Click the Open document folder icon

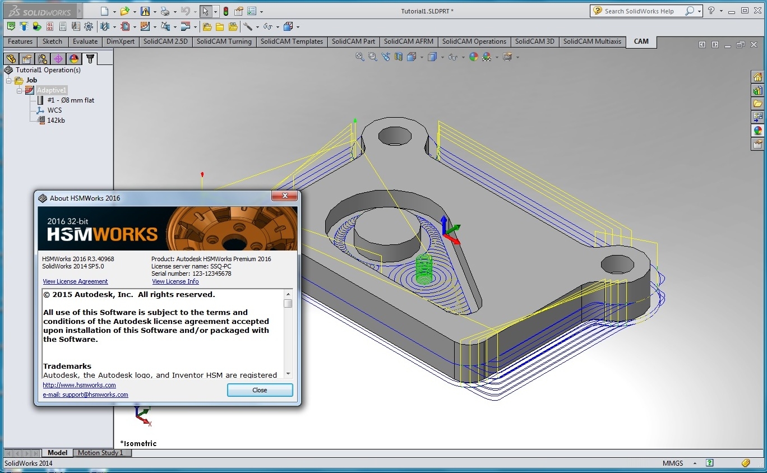pyautogui.click(x=125, y=11)
